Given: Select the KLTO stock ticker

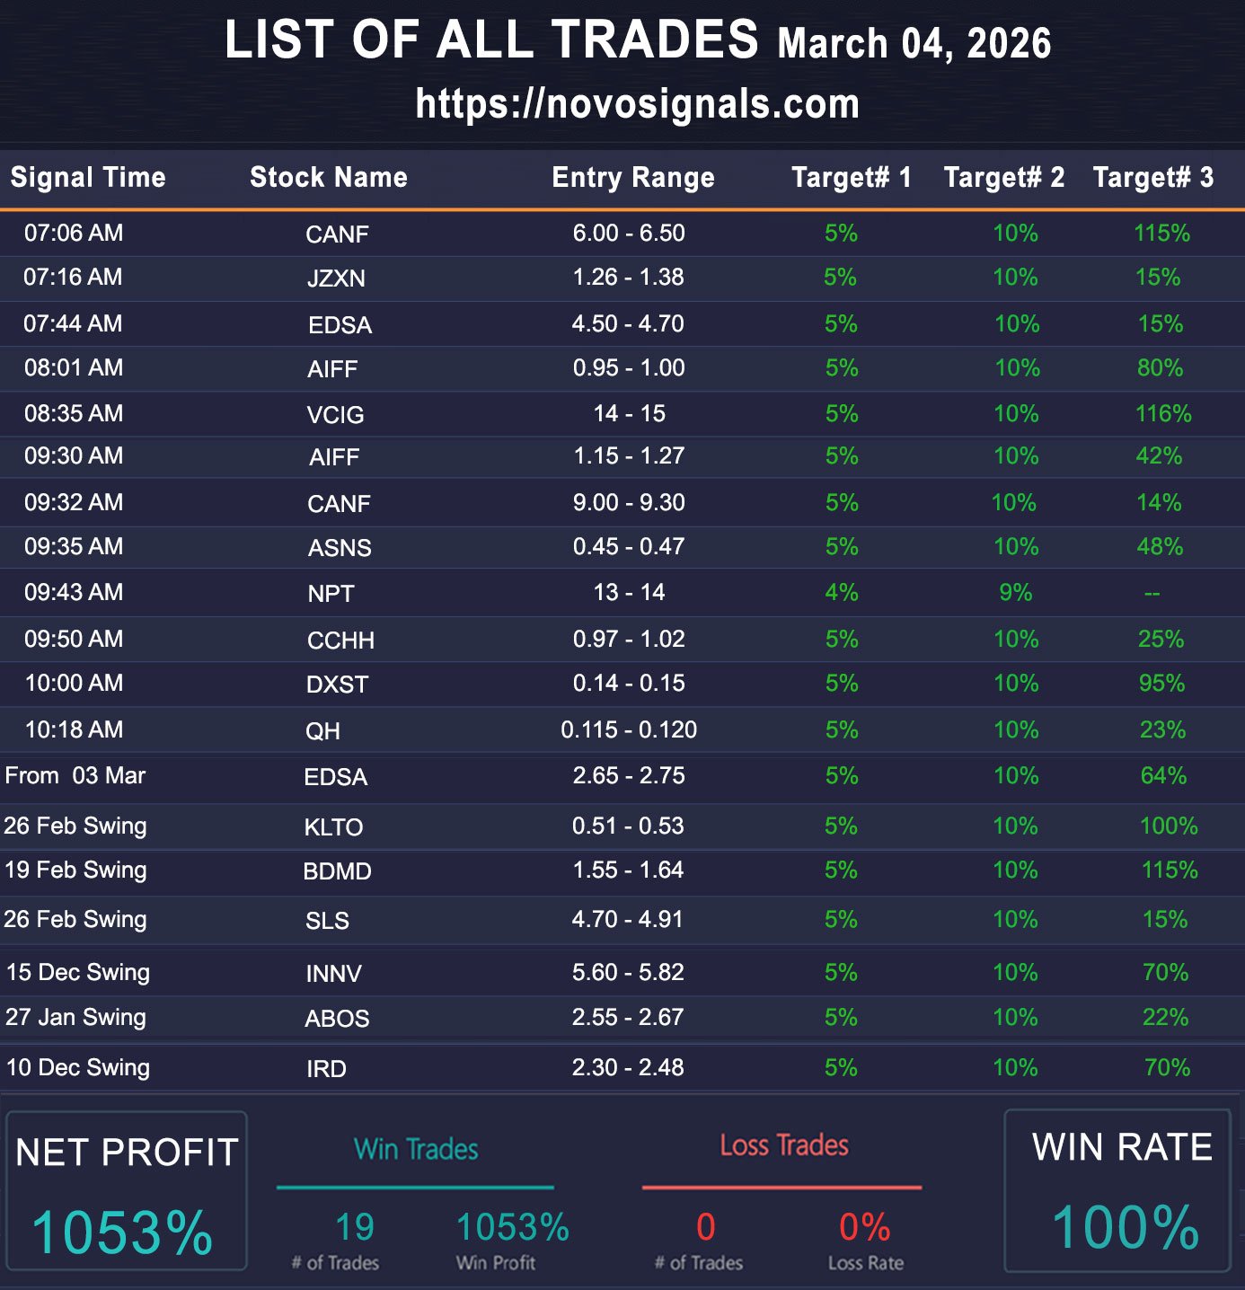Looking at the screenshot, I should (333, 827).
